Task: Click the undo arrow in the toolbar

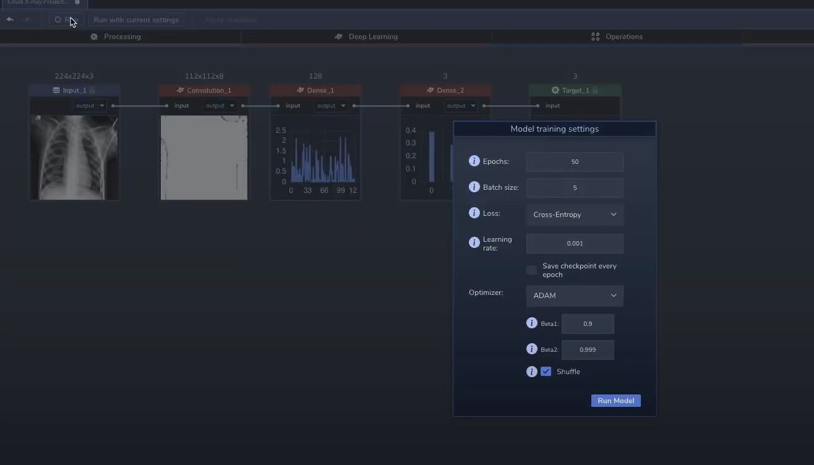Action: 10,20
